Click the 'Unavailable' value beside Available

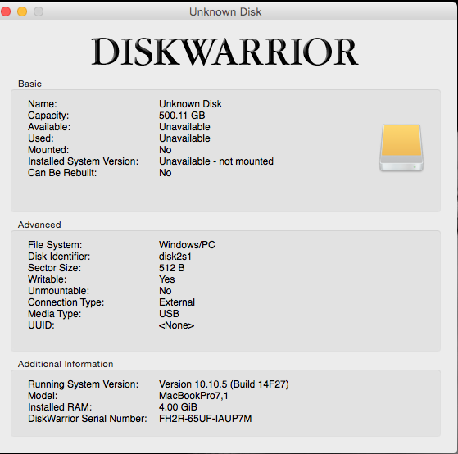click(184, 127)
